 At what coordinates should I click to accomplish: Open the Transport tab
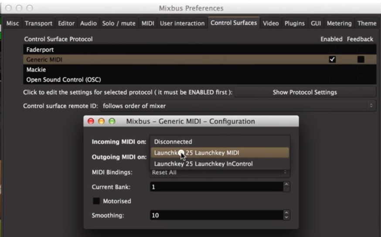pyautogui.click(x=38, y=23)
